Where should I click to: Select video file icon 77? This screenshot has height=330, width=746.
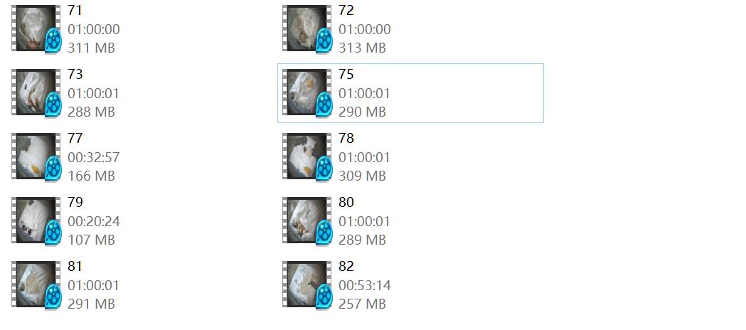pyautogui.click(x=36, y=156)
